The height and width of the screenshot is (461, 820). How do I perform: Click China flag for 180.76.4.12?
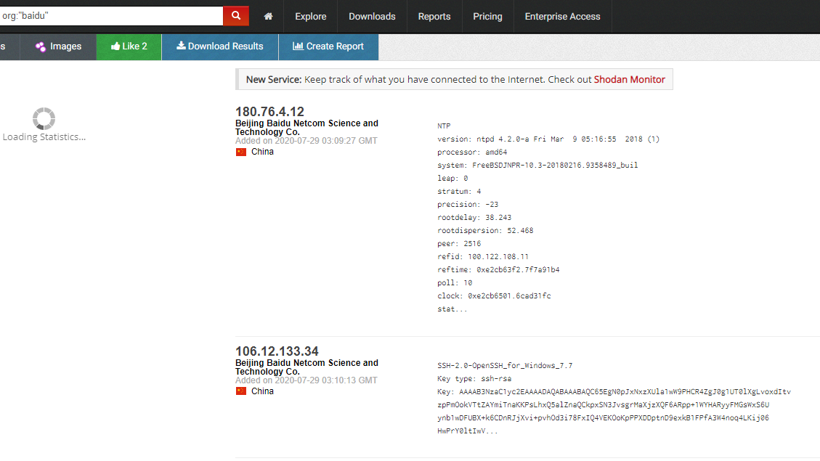point(240,152)
